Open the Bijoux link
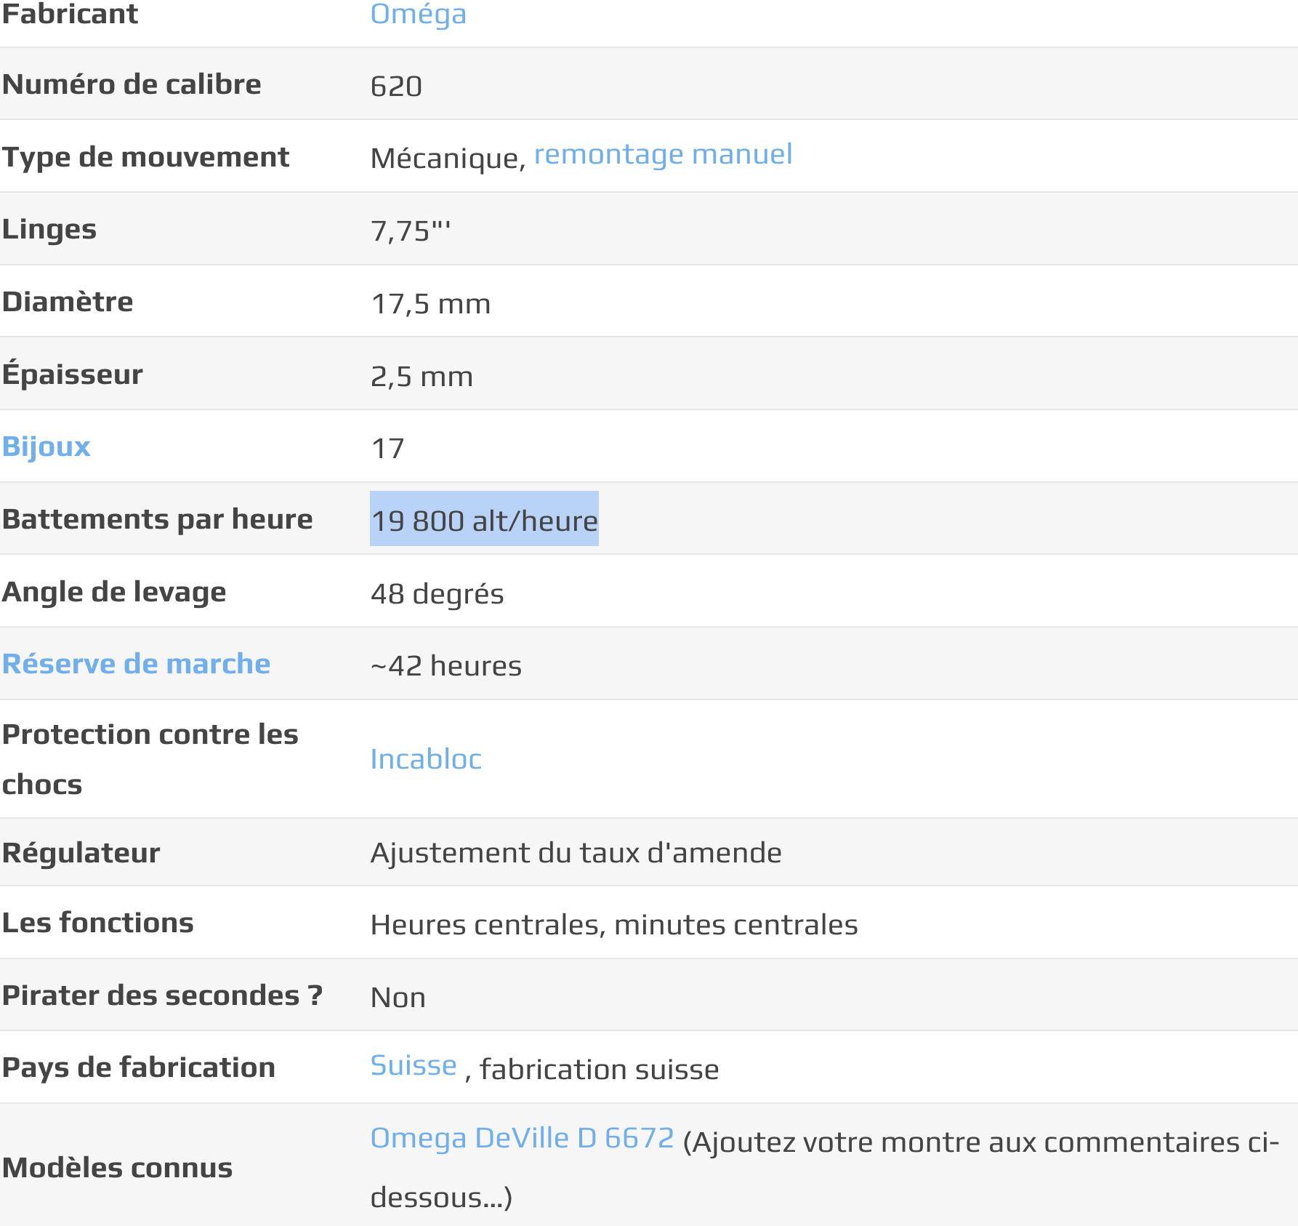Viewport: 1298px width, 1226px height. pos(46,446)
